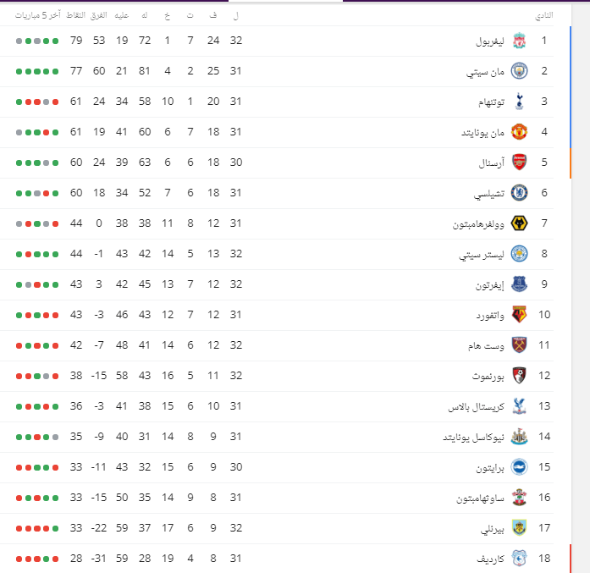
Task: Open the وست هام team link
Action: [486, 346]
